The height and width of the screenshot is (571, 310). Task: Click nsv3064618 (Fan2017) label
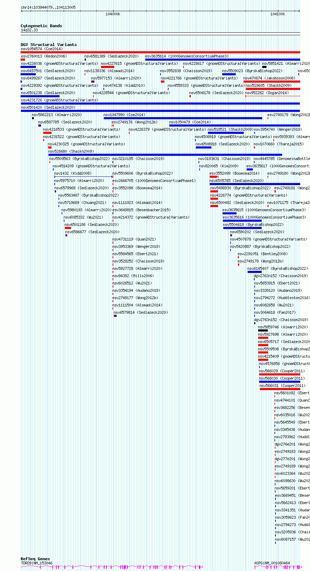pos(274,312)
